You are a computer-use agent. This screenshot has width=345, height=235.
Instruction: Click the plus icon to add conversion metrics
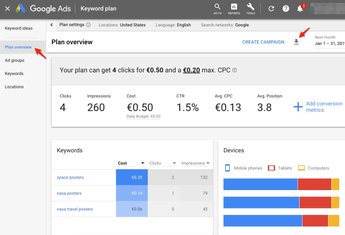point(298,107)
